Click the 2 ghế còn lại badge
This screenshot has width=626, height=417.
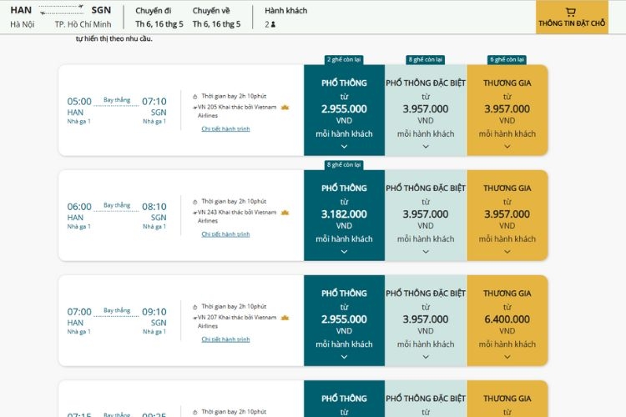[344, 60]
